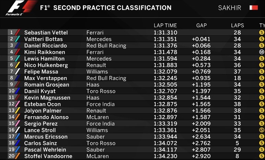The width and height of the screenshot is (265, 160).
Task: Click Max Verstappen's tyre icon
Action: pyautogui.click(x=262, y=78)
